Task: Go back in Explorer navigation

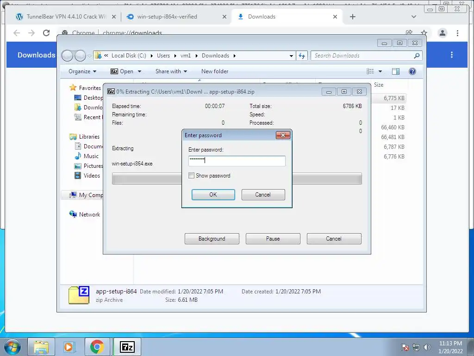Action: (x=67, y=56)
